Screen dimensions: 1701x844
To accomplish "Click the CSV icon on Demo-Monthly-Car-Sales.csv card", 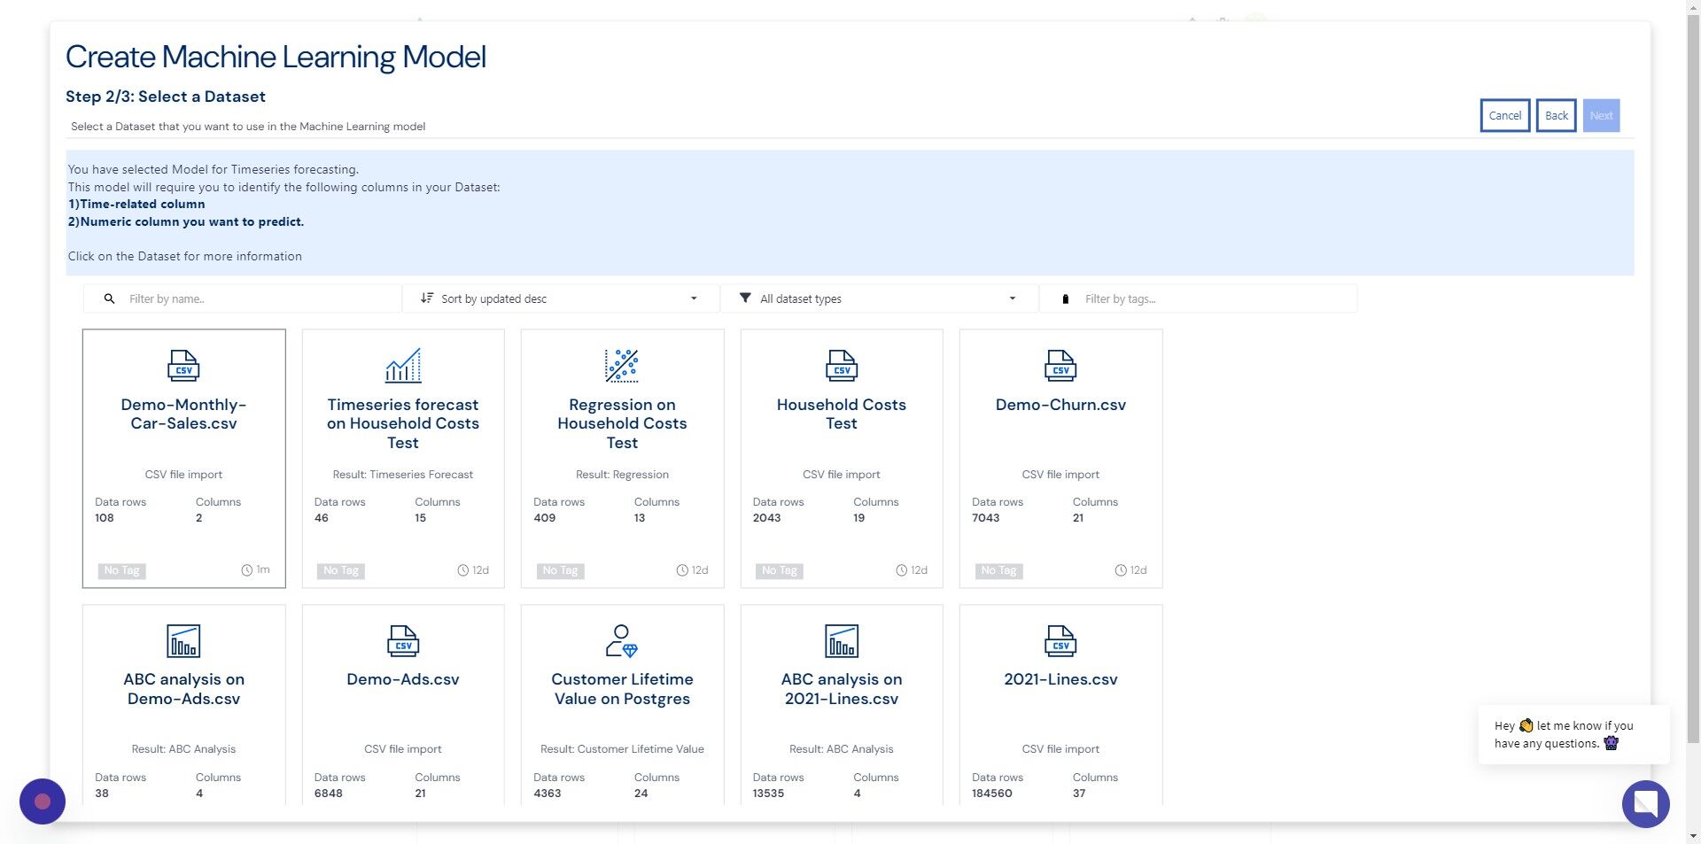I will click(x=183, y=365).
